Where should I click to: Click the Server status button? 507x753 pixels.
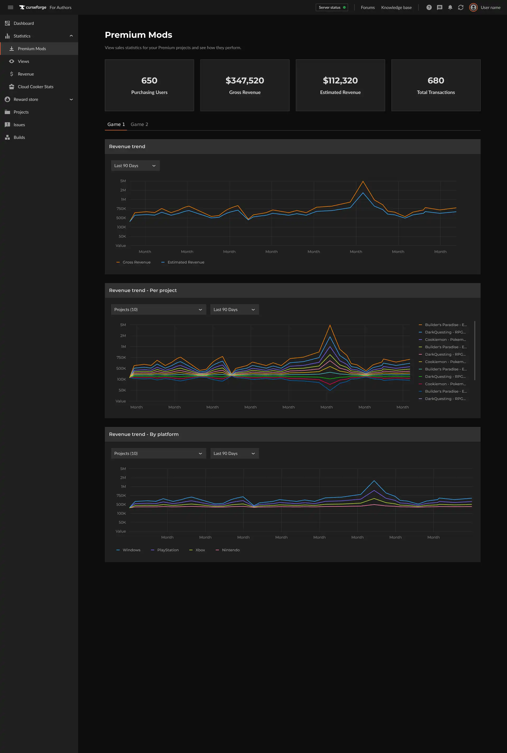(x=332, y=7)
